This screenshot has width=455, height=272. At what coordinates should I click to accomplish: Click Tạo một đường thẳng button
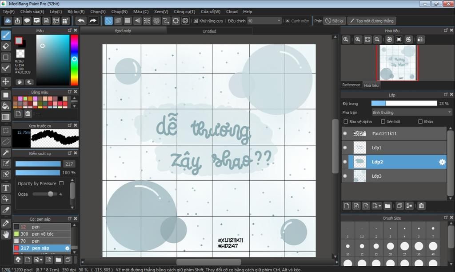[x=372, y=21]
